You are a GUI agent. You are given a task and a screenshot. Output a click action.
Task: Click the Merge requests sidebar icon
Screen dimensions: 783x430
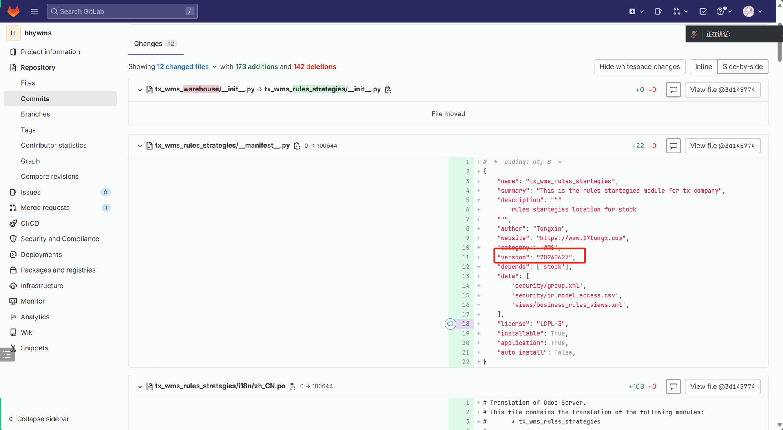(x=13, y=208)
